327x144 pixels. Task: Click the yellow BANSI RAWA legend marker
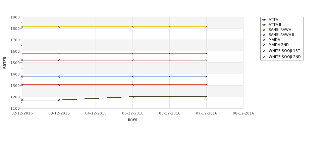264,30
